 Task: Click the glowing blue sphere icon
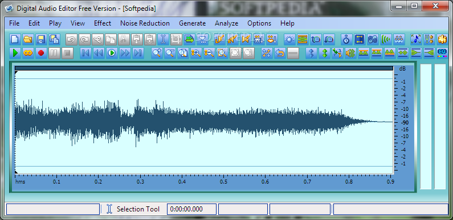[x=290, y=39]
